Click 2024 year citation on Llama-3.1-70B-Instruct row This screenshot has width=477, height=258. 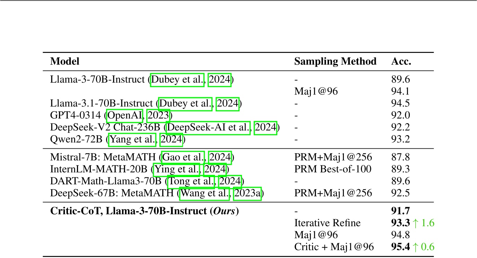(x=228, y=103)
